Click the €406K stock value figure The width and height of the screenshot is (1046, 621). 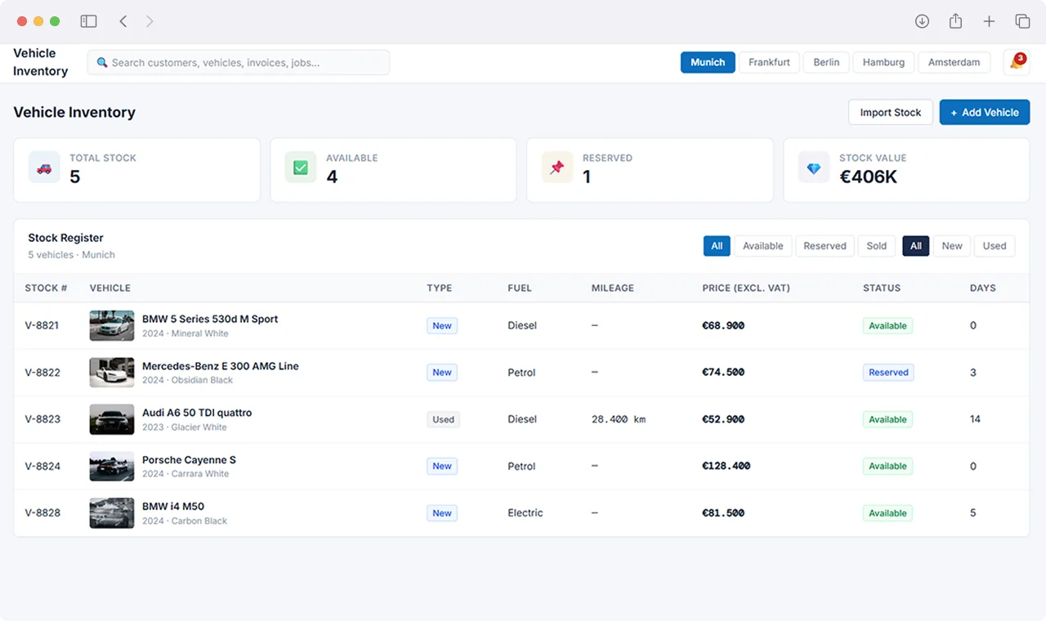coord(868,176)
